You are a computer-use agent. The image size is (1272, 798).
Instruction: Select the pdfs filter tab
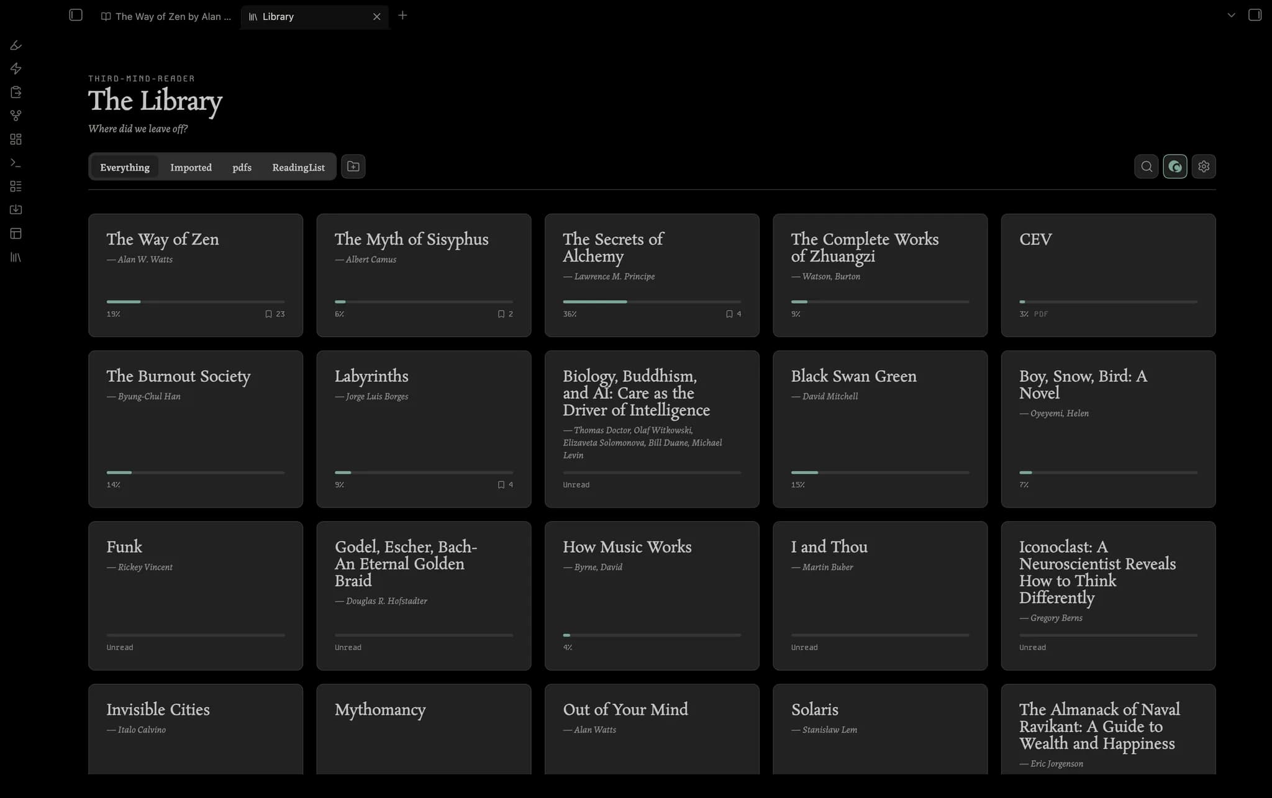tap(242, 167)
